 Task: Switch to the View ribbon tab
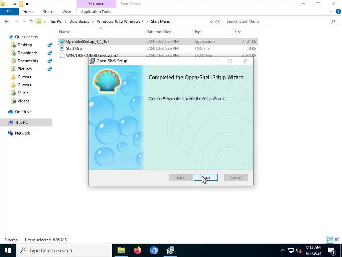pos(66,12)
